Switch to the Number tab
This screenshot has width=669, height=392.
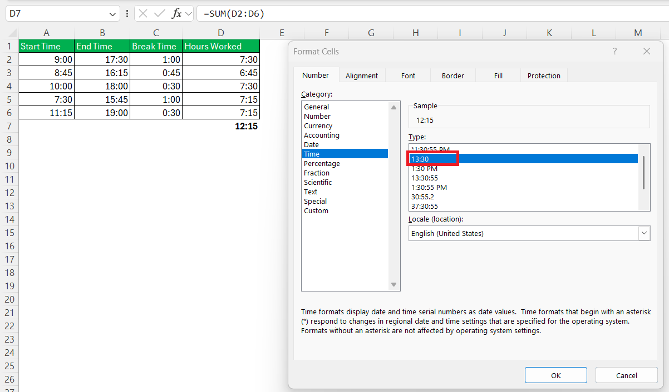316,75
